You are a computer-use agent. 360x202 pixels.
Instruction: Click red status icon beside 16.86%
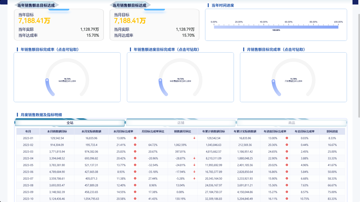(x=287, y=172)
